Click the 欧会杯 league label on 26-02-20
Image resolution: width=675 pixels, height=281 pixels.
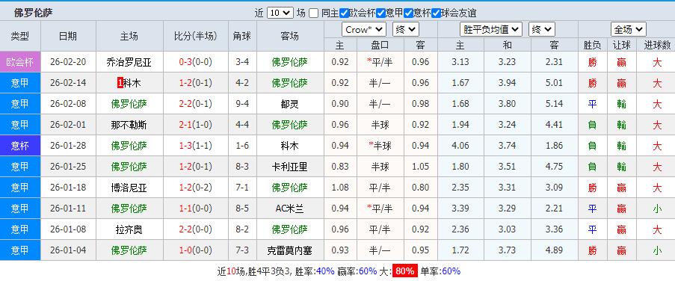20,62
